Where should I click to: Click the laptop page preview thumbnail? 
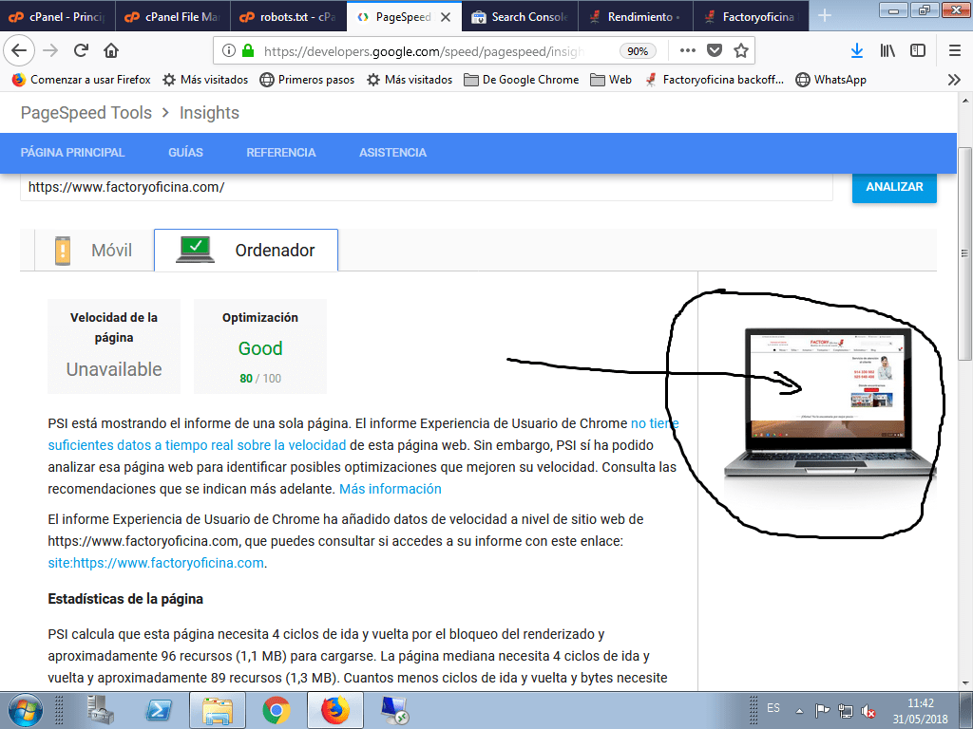(x=829, y=402)
